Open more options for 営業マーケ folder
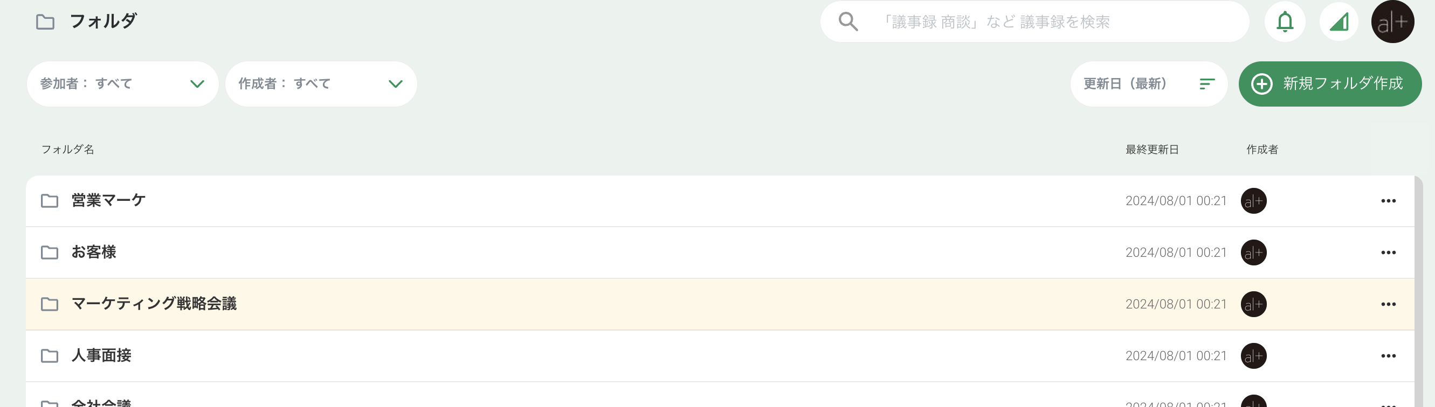 (1388, 201)
